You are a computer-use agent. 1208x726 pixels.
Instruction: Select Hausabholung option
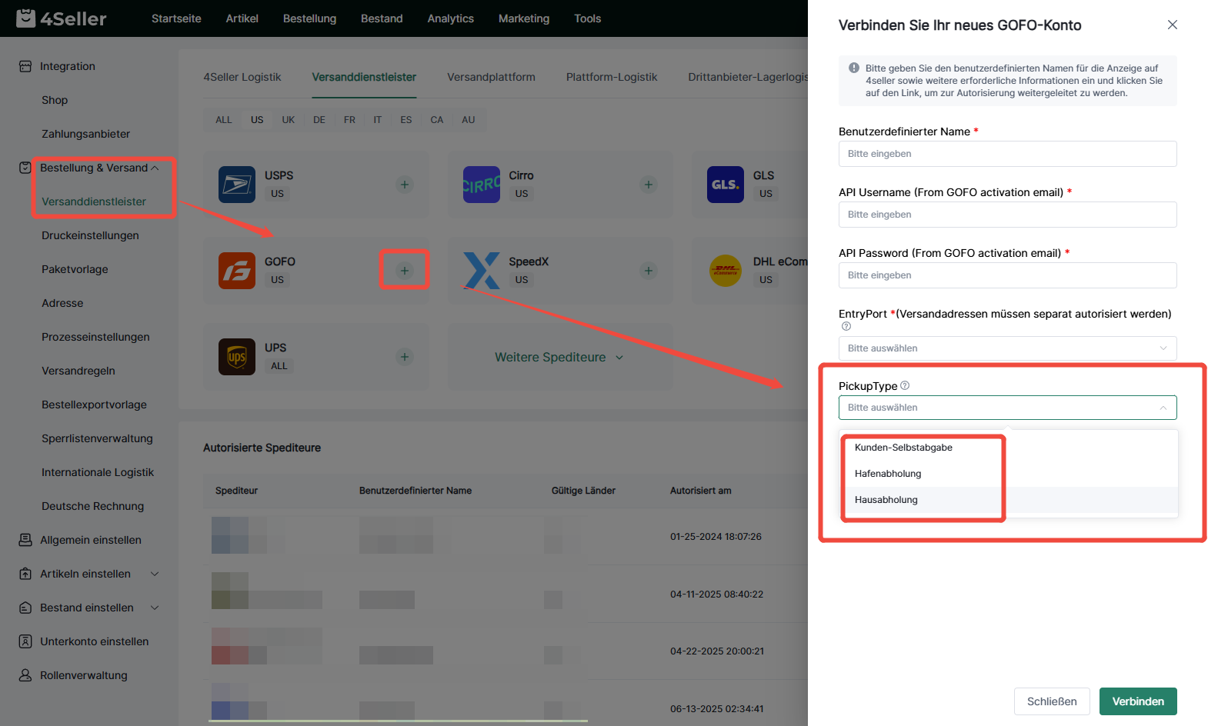[x=1008, y=500]
